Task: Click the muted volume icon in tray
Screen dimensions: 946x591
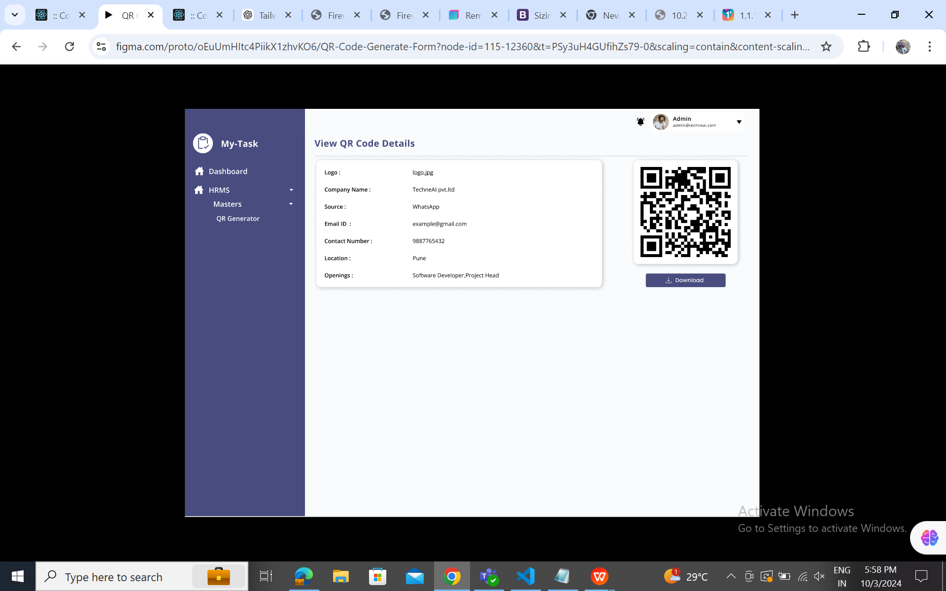Action: tap(819, 576)
